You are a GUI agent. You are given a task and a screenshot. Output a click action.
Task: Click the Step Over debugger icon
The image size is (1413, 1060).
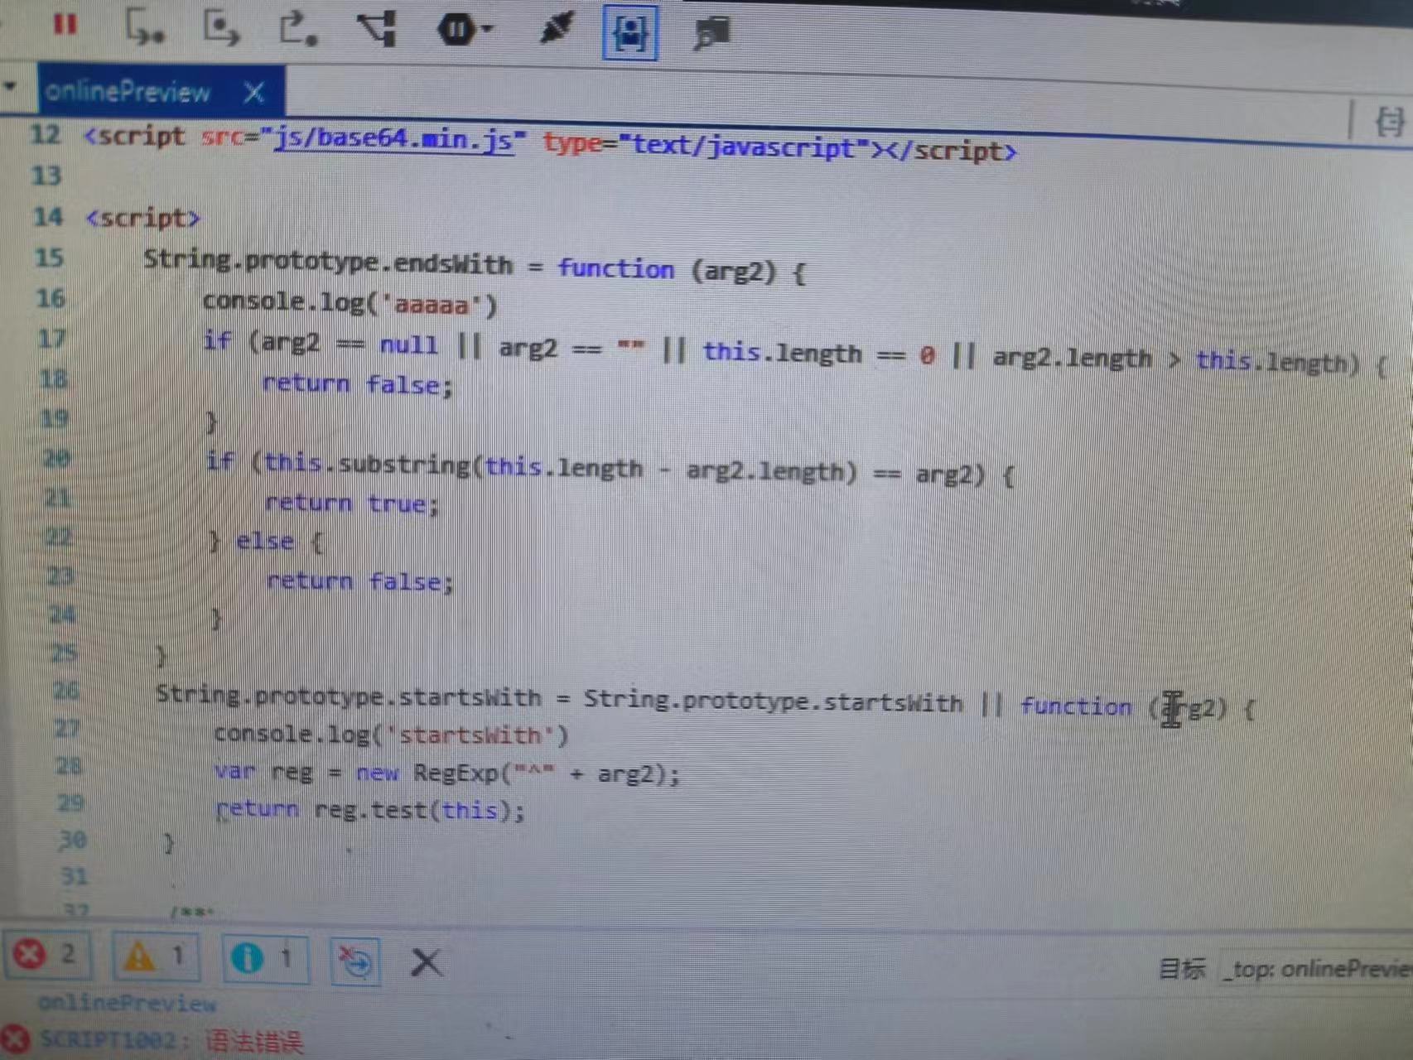pos(221,27)
